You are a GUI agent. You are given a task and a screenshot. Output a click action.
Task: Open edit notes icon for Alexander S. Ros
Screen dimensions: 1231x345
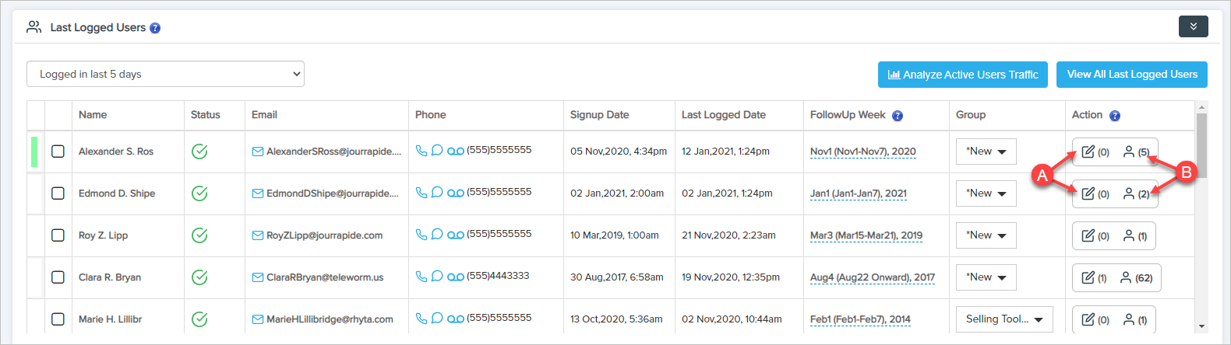pyautogui.click(x=1088, y=152)
